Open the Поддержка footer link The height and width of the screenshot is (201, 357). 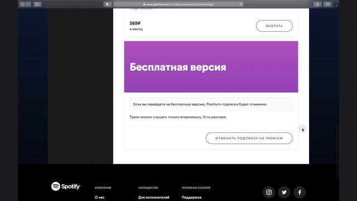tap(191, 197)
